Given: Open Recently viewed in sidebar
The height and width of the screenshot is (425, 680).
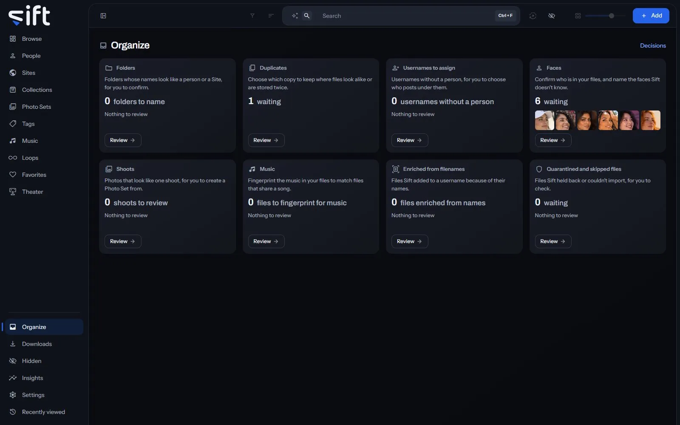Looking at the screenshot, I should coord(44,412).
